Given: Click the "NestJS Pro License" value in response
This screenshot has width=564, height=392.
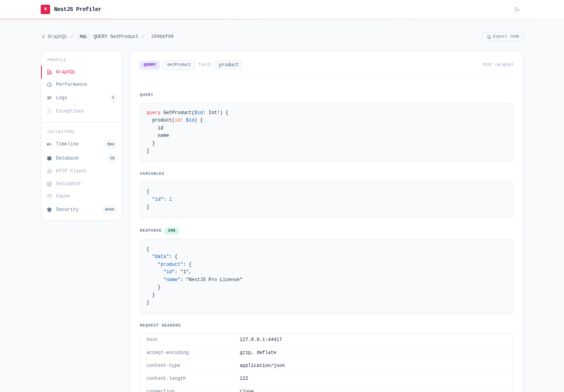Looking at the screenshot, I should point(214,280).
